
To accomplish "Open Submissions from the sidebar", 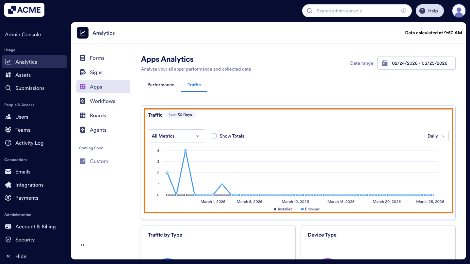I will [x=30, y=88].
